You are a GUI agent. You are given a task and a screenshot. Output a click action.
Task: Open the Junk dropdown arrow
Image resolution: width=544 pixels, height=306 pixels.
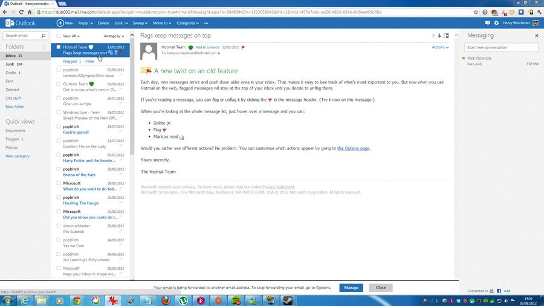coord(126,23)
